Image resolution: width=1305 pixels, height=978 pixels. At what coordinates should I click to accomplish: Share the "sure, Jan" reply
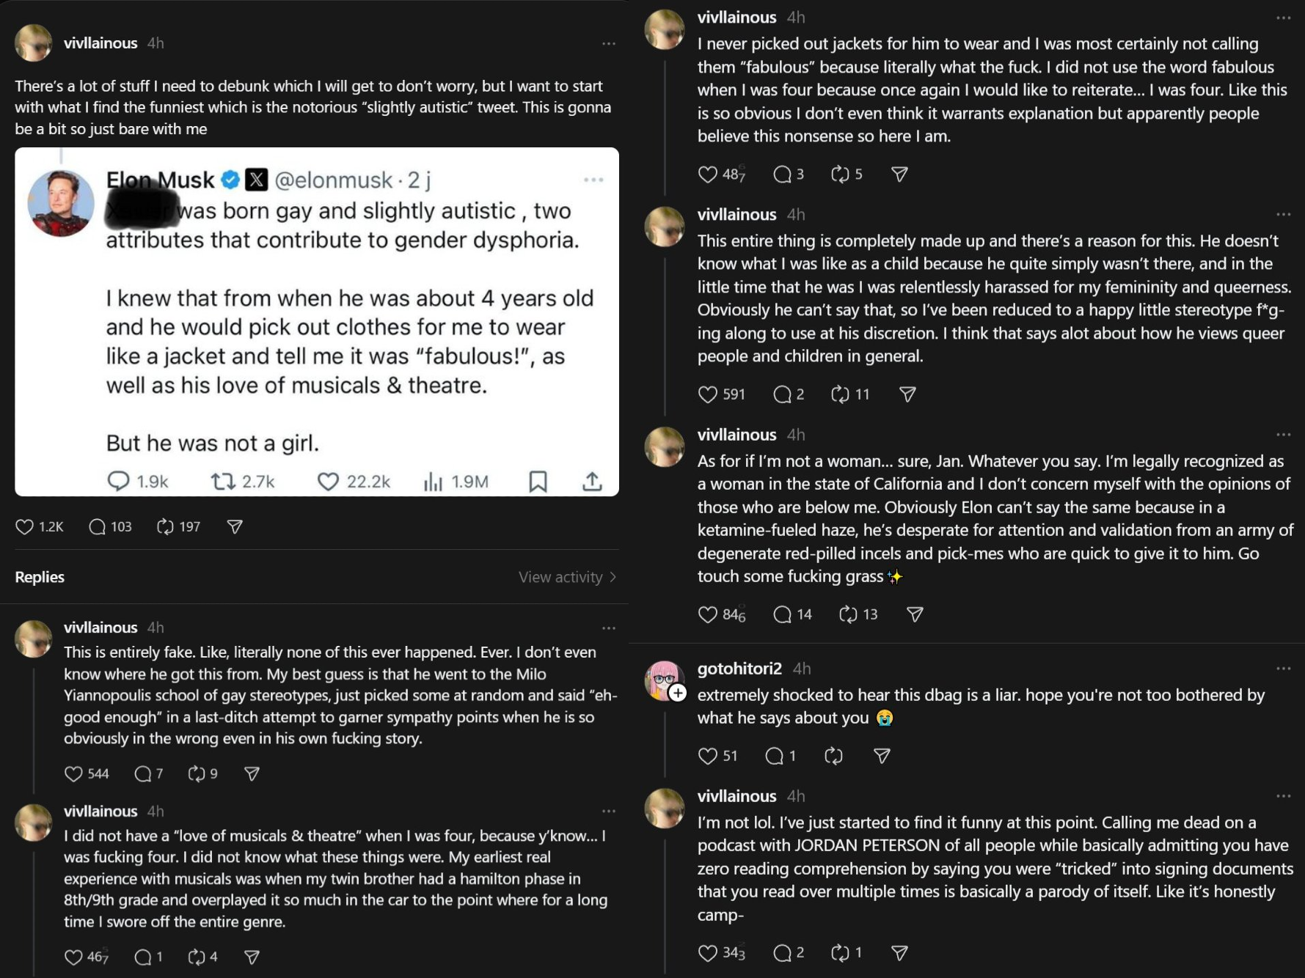click(915, 614)
